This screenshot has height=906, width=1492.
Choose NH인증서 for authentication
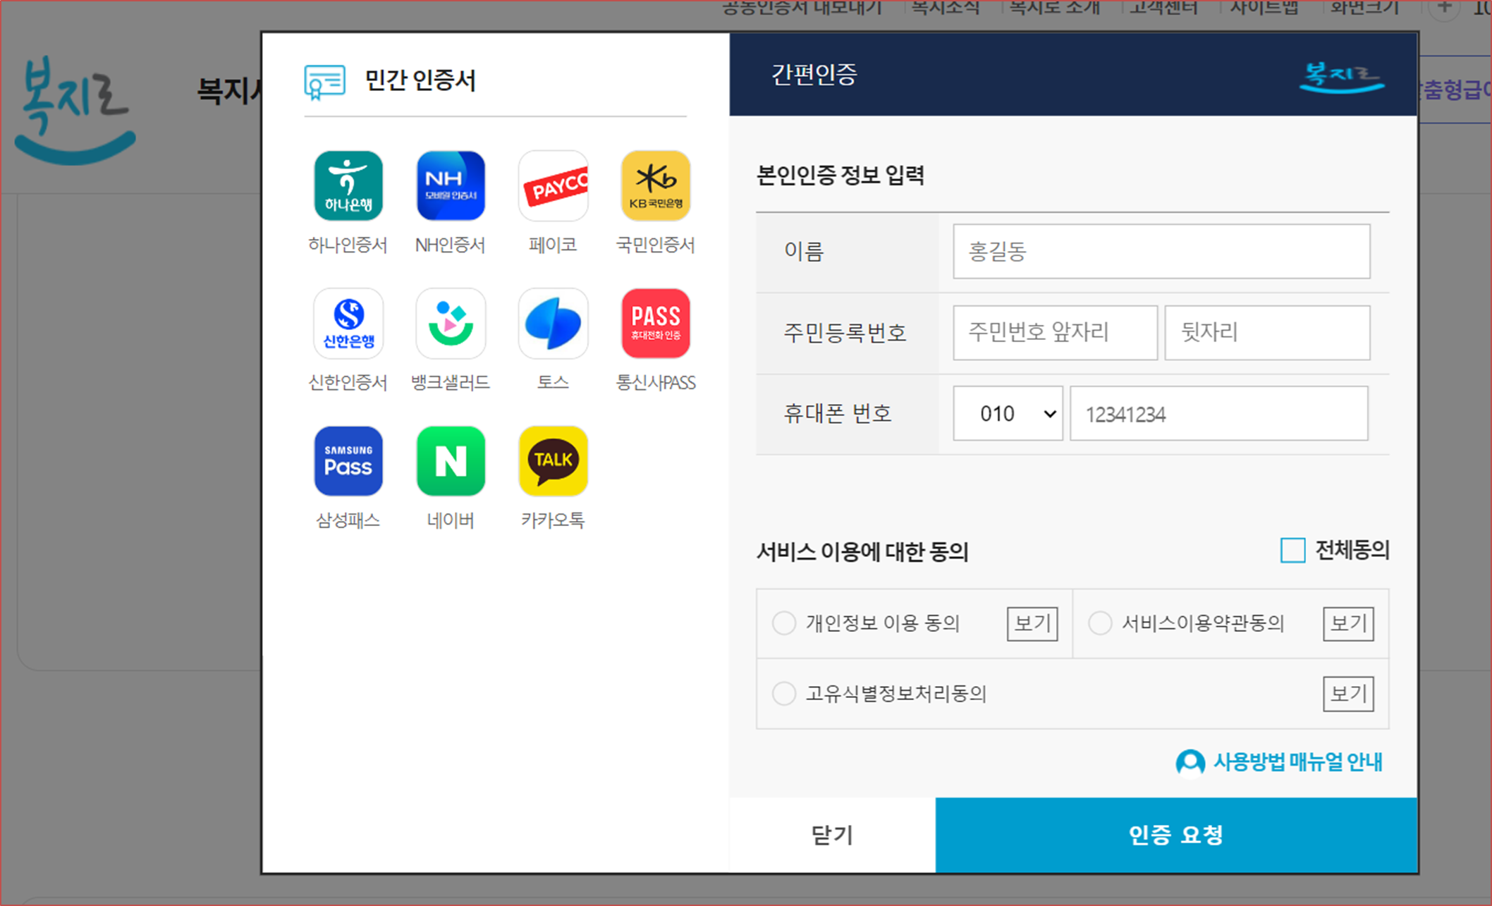[x=450, y=185]
